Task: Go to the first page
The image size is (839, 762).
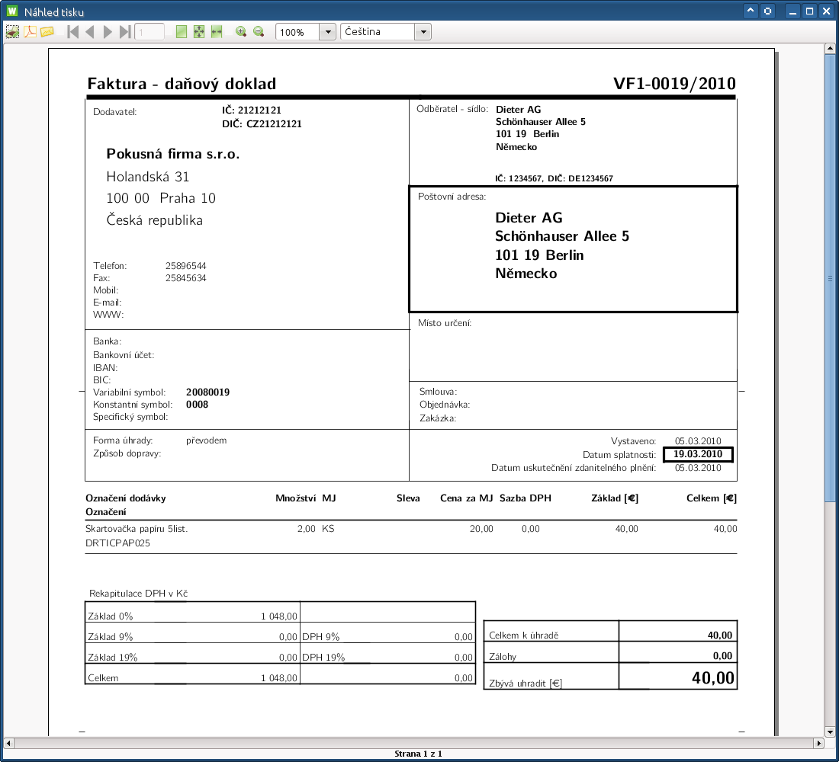Action: (72, 32)
